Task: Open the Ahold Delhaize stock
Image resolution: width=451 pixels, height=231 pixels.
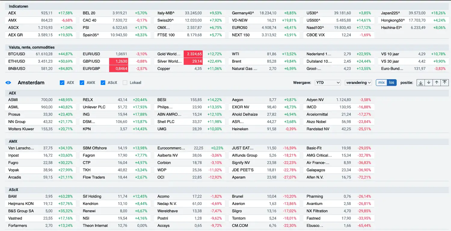Action: point(245,114)
